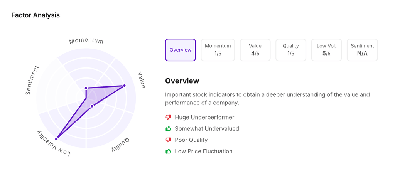Image resolution: width=395 pixels, height=170 pixels.
Task: Select the Overview tab
Action: click(181, 50)
